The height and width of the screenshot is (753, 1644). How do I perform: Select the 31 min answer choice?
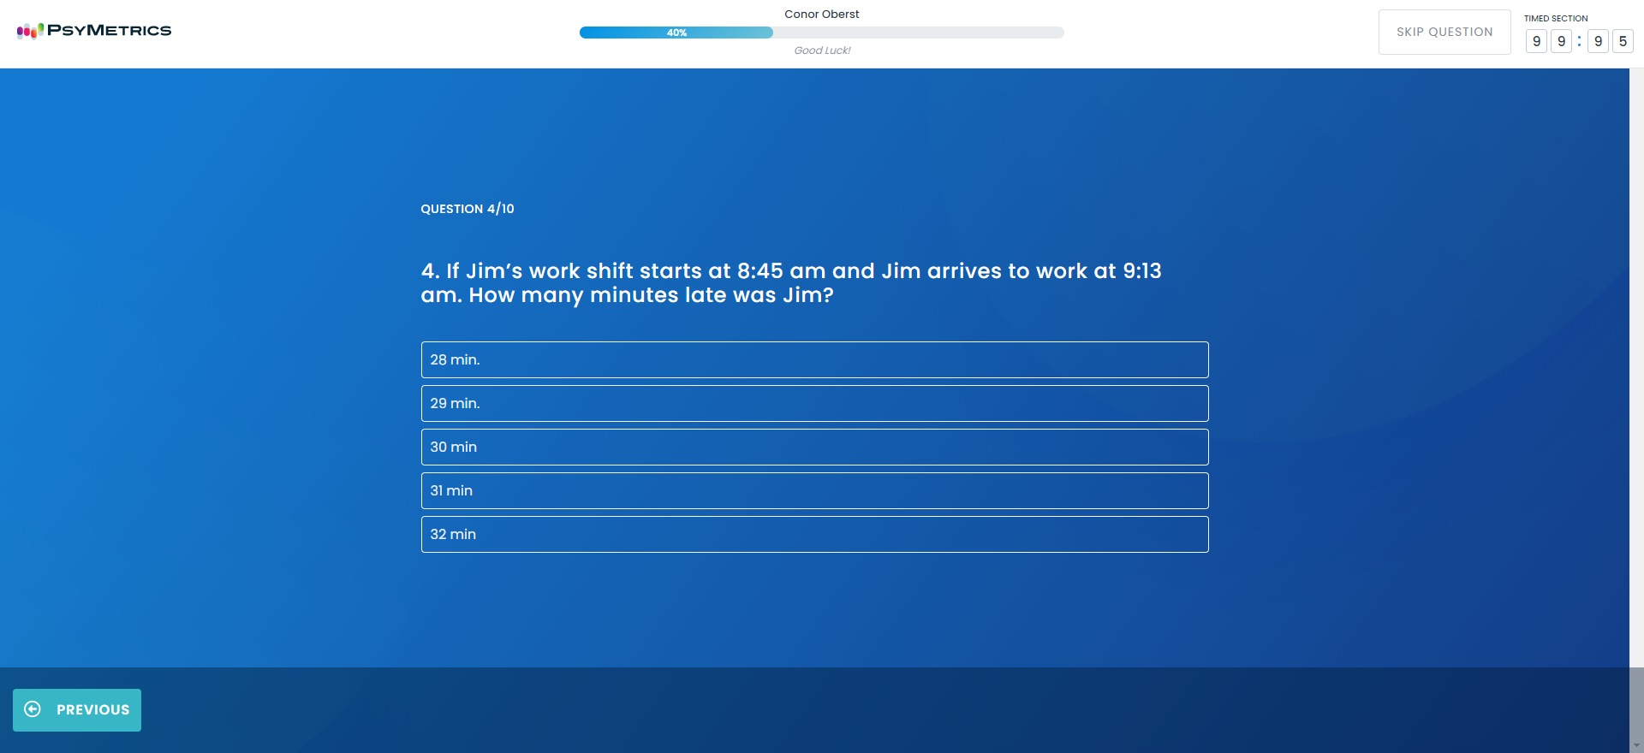click(x=814, y=491)
